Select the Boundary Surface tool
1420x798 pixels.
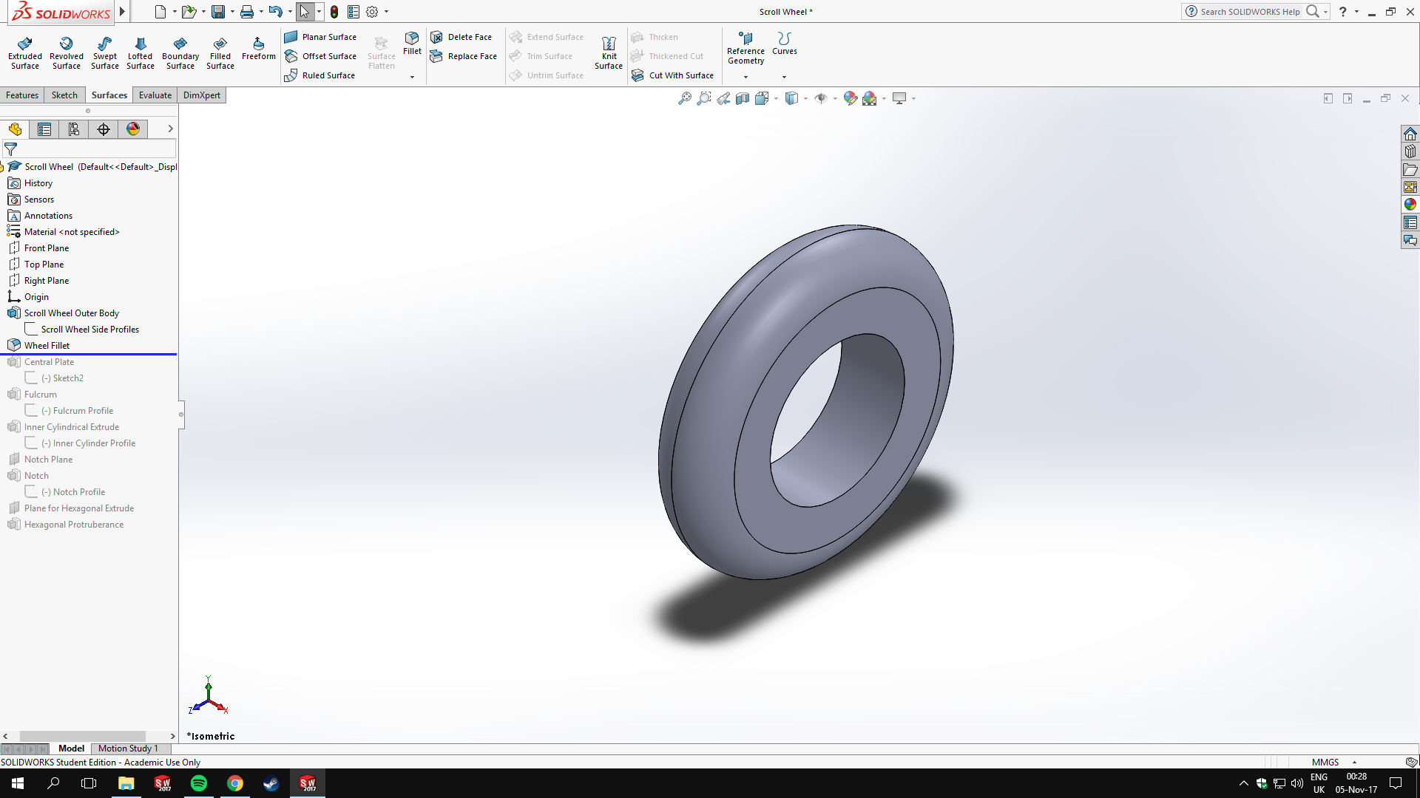180,53
